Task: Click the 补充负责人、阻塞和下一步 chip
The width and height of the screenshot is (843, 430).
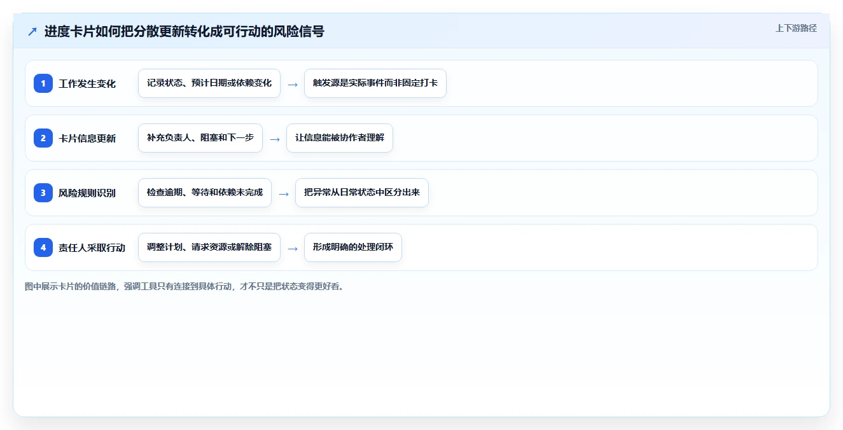Action: 200,138
